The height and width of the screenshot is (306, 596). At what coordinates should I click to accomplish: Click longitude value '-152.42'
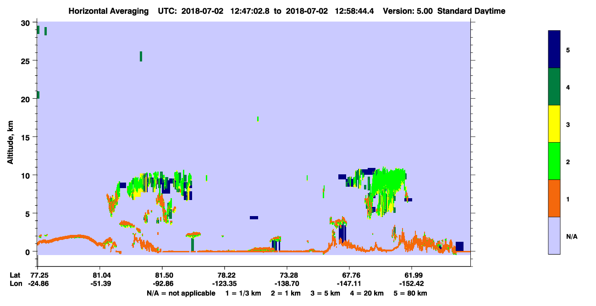(412, 284)
